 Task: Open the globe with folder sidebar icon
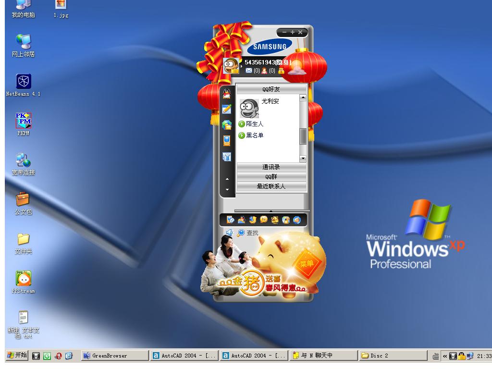click(227, 125)
